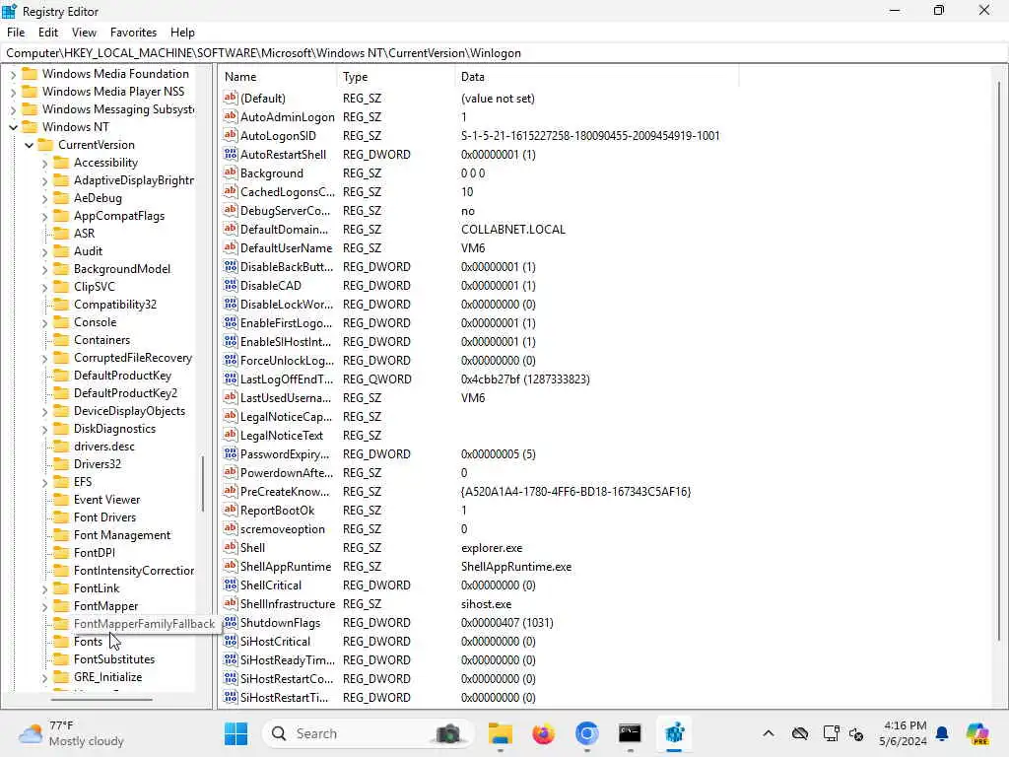
Task: Expand the Console key
Action: (x=44, y=323)
